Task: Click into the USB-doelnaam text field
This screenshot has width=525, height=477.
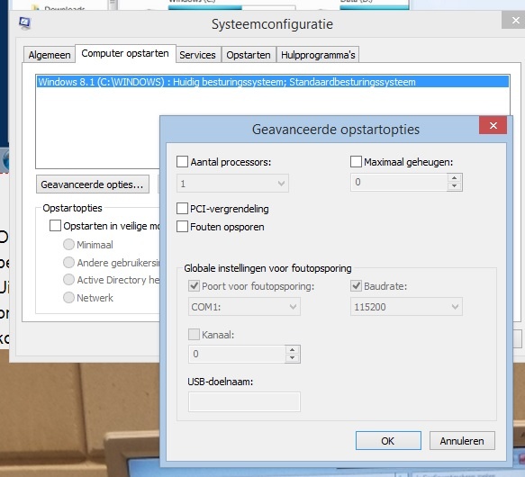Action: pos(244,401)
